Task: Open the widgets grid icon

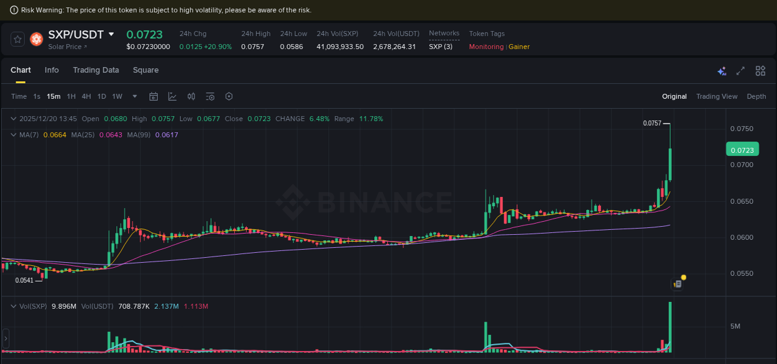Action: point(760,71)
